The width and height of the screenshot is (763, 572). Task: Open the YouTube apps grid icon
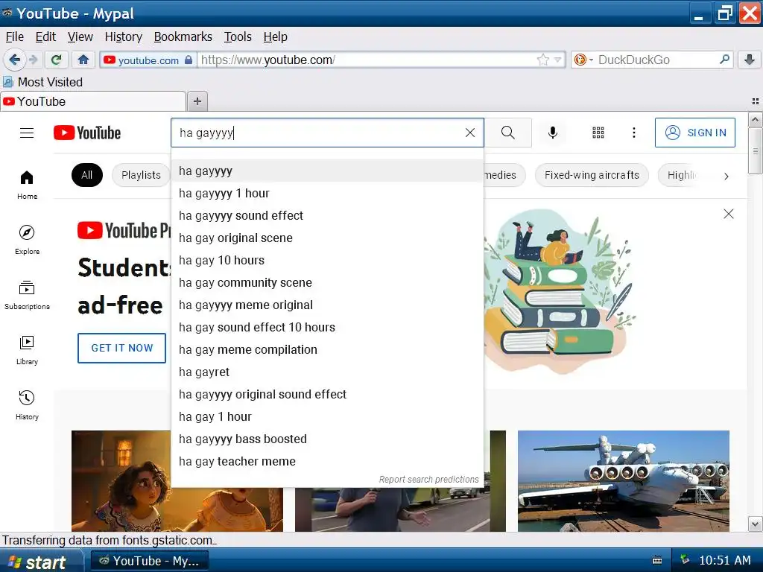click(598, 133)
